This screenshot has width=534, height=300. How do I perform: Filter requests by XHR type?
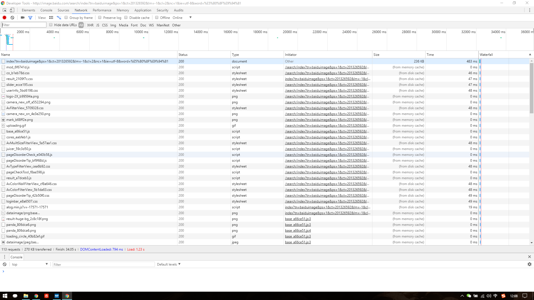click(90, 25)
